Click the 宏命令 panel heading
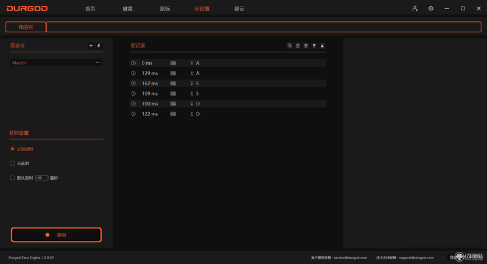The width and height of the screenshot is (487, 264). pos(18,46)
